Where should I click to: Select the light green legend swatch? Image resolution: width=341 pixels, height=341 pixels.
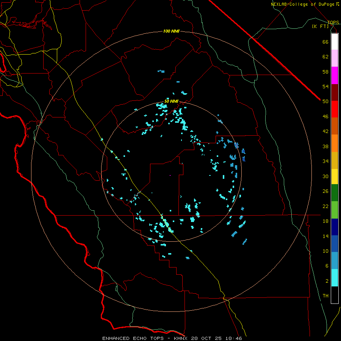(x=335, y=210)
